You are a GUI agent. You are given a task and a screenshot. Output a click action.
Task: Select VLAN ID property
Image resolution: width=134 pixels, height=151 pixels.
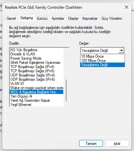[37, 84]
